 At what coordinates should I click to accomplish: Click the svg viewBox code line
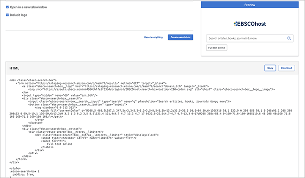(x=56, y=107)
